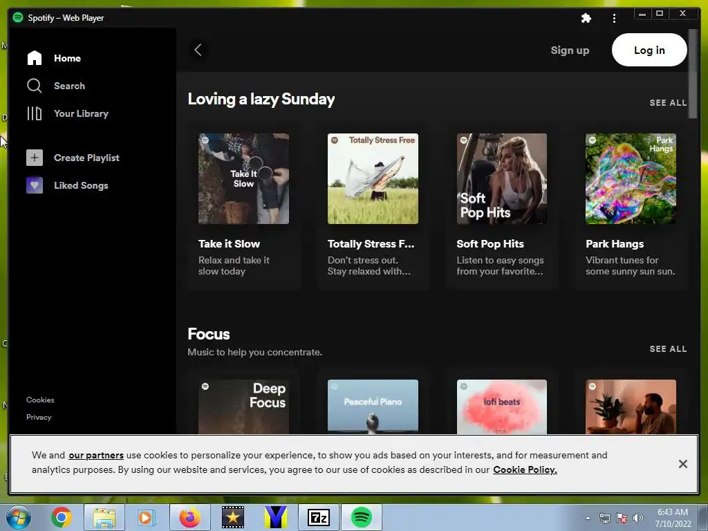
Task: Show hidden tray icons arrow
Action: click(588, 518)
